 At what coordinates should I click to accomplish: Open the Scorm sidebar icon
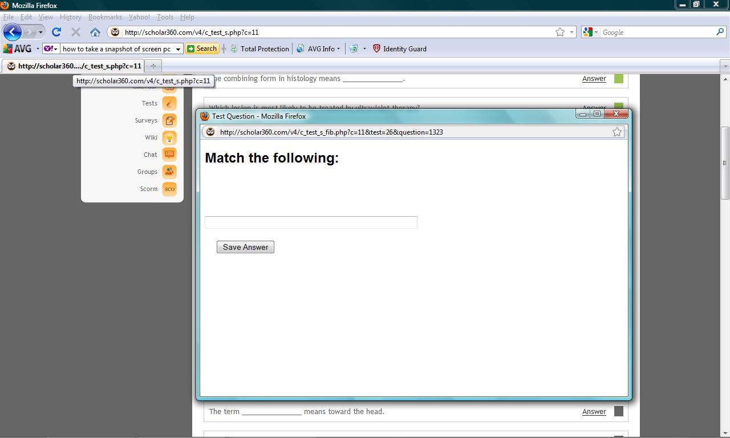[169, 189]
